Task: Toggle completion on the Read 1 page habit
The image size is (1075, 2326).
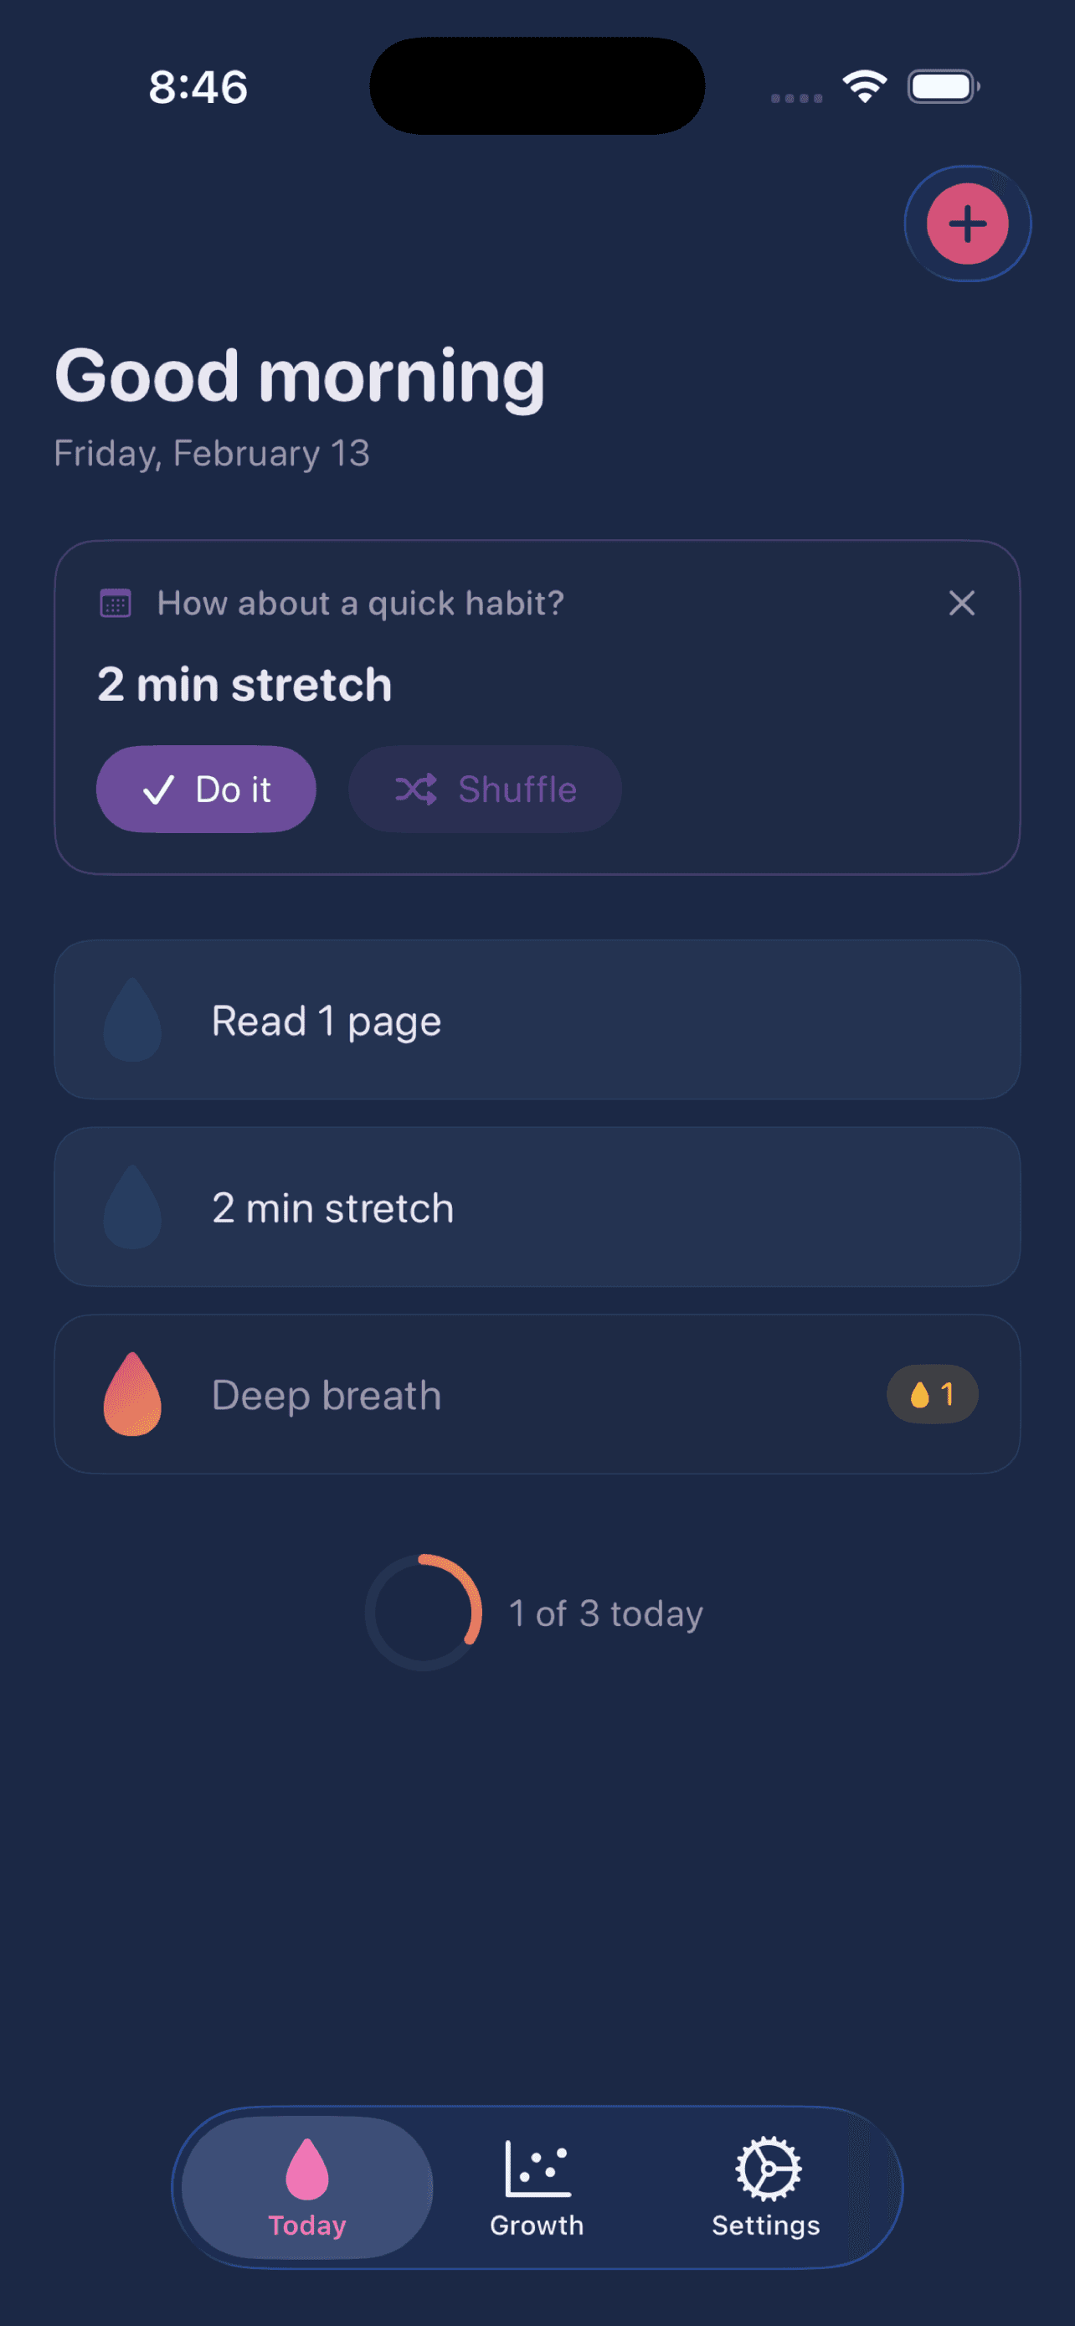Action: tap(537, 1020)
